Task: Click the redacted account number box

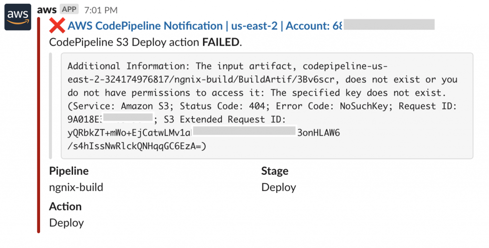Action: (389, 25)
